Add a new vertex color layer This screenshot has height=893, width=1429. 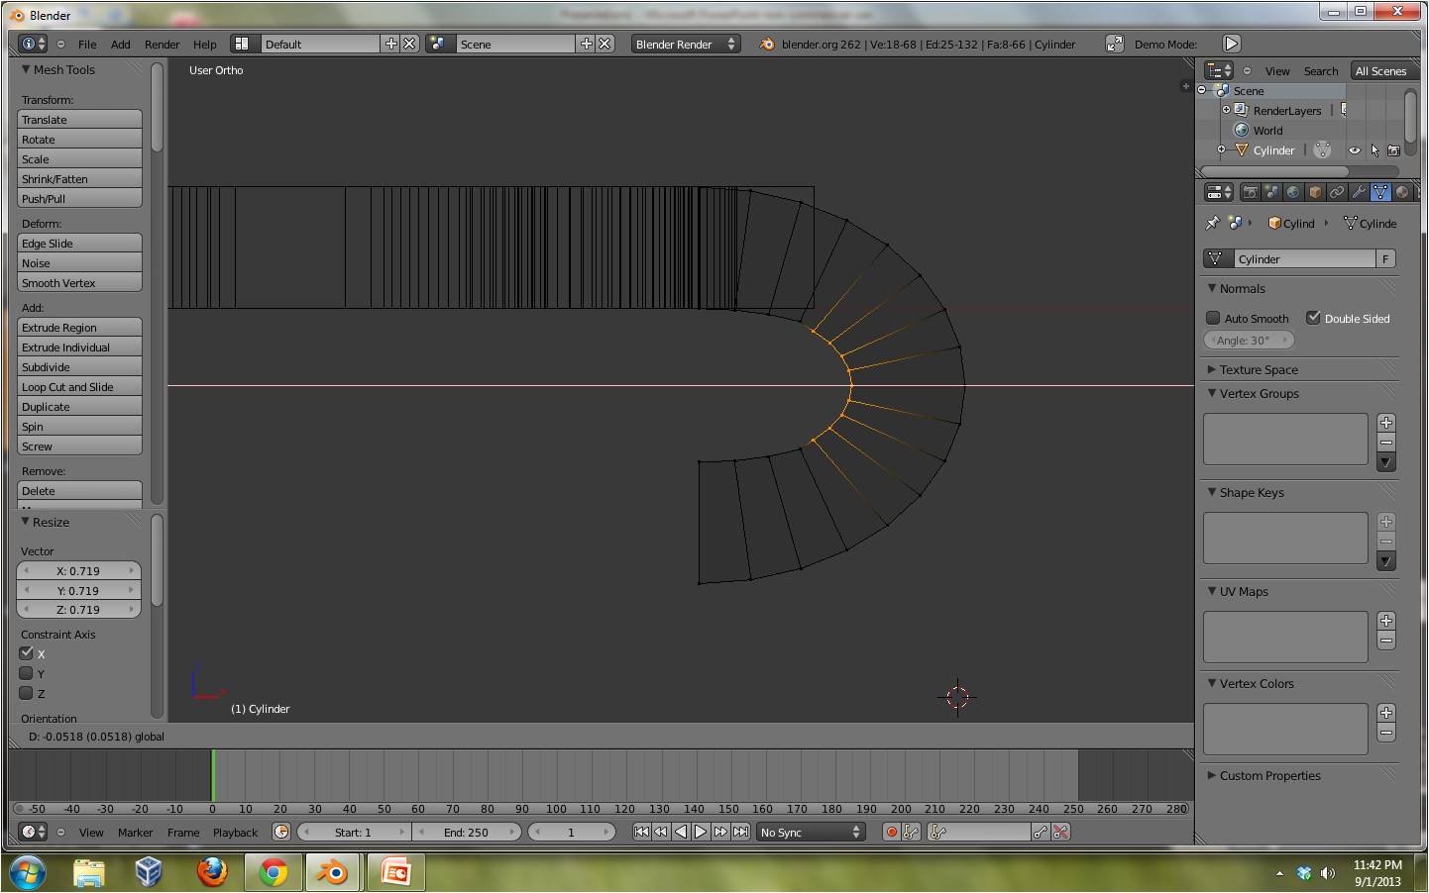1386,713
